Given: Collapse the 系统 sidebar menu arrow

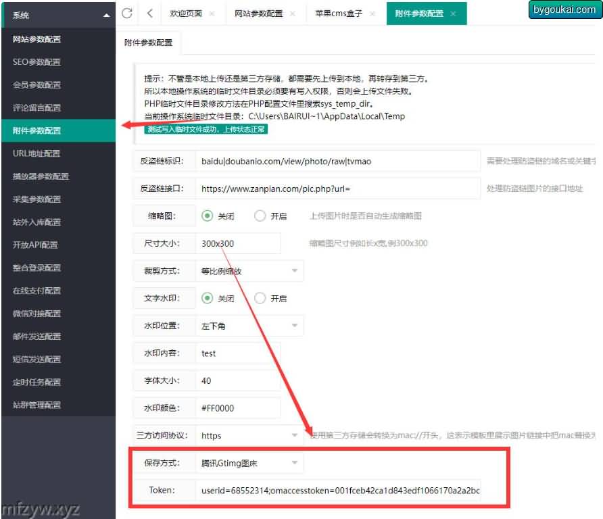Looking at the screenshot, I should 105,15.
